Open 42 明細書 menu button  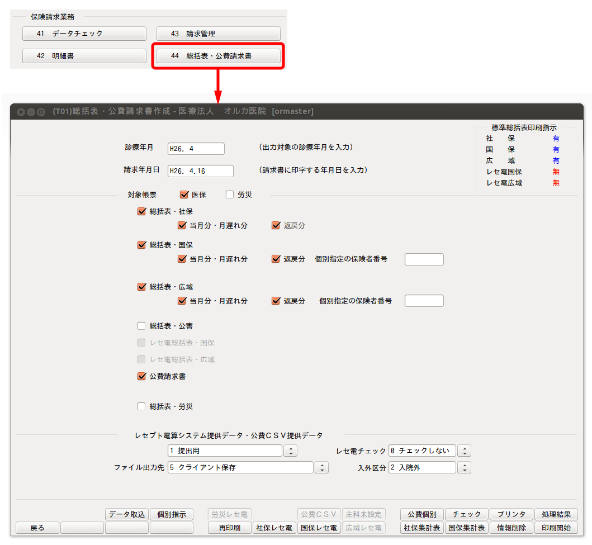point(84,56)
